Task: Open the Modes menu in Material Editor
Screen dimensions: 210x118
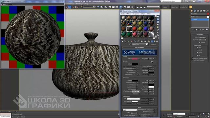Action: [123, 14]
